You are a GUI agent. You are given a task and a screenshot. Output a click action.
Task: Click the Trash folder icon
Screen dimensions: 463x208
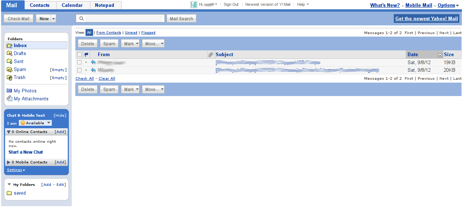[10, 78]
